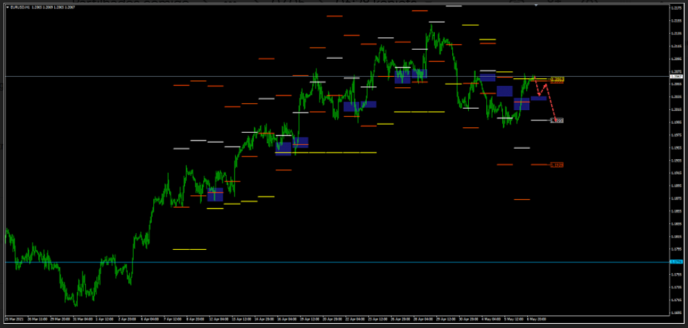Click the white level line at the chart's top edge

(454, 6)
